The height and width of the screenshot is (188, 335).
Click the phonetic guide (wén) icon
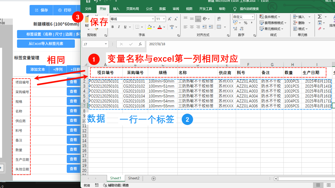pyautogui.click(x=172, y=27)
